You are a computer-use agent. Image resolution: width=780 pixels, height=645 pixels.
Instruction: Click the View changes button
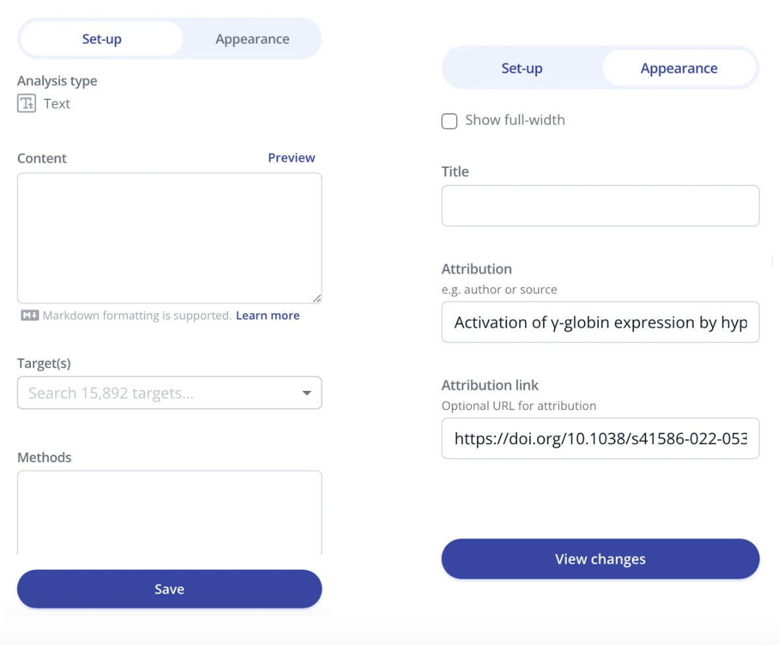[x=600, y=559]
